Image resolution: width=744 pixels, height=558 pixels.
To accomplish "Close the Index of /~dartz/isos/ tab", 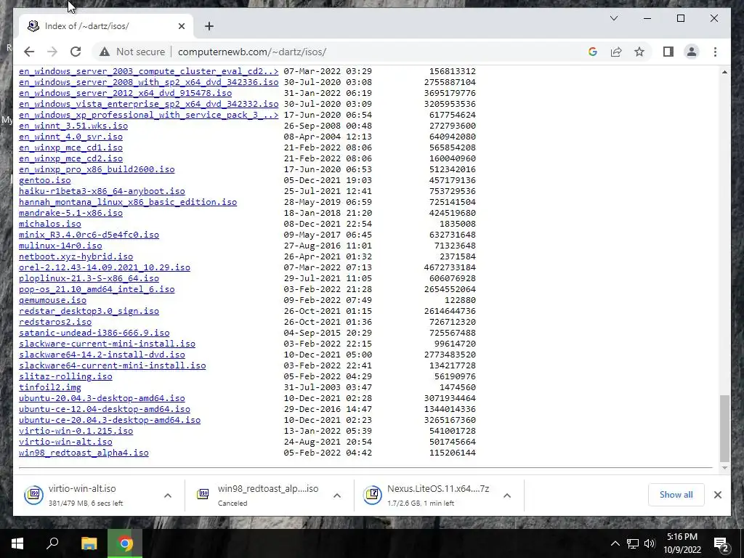I will 181,26.
